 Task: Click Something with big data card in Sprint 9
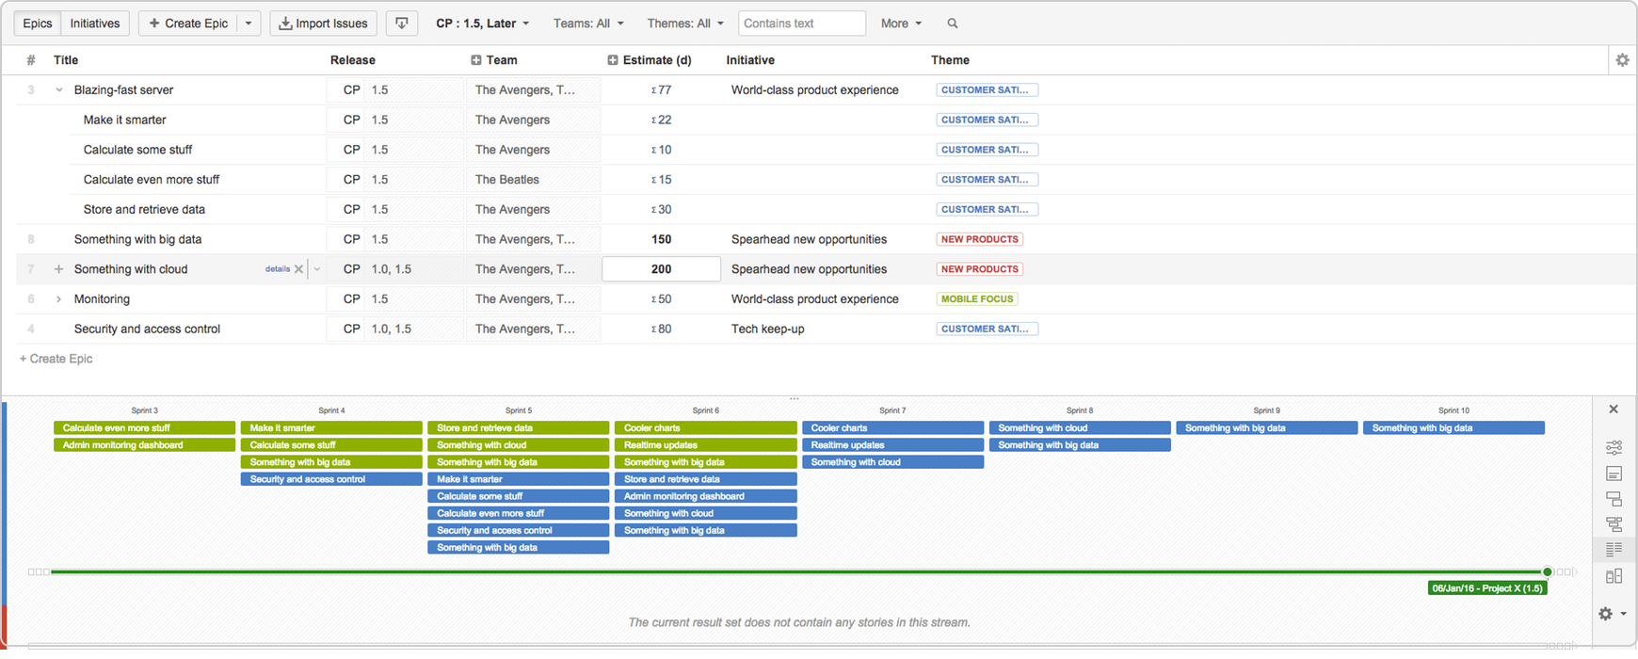(x=1267, y=428)
